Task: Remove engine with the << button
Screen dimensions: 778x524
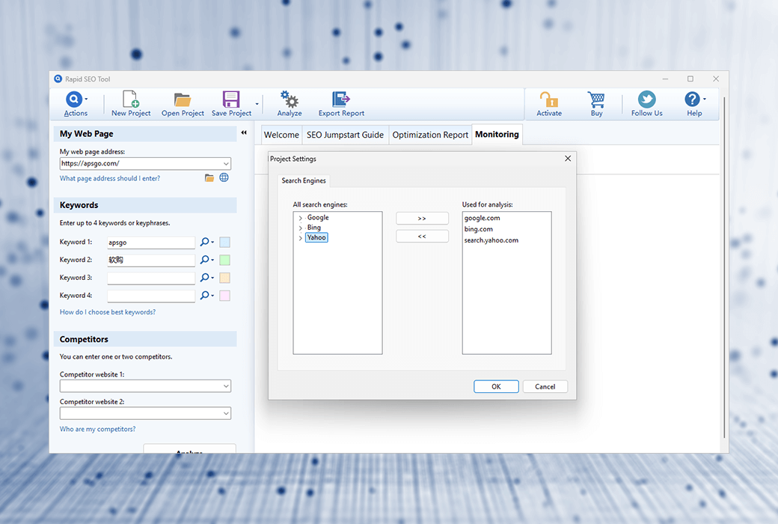Action: (422, 237)
